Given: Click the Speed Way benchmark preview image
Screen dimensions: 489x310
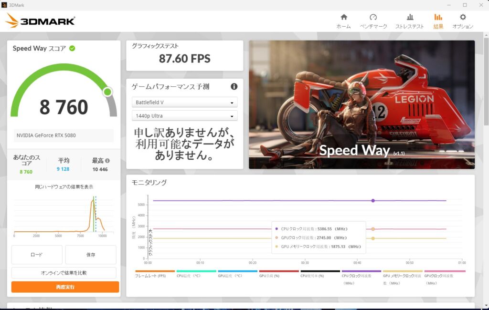Looking at the screenshot, I should tap(362, 104).
